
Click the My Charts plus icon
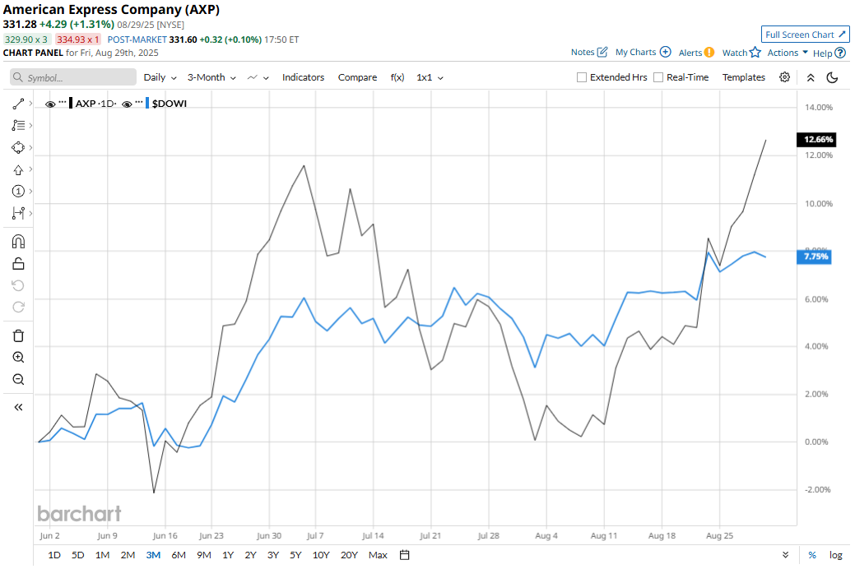665,52
